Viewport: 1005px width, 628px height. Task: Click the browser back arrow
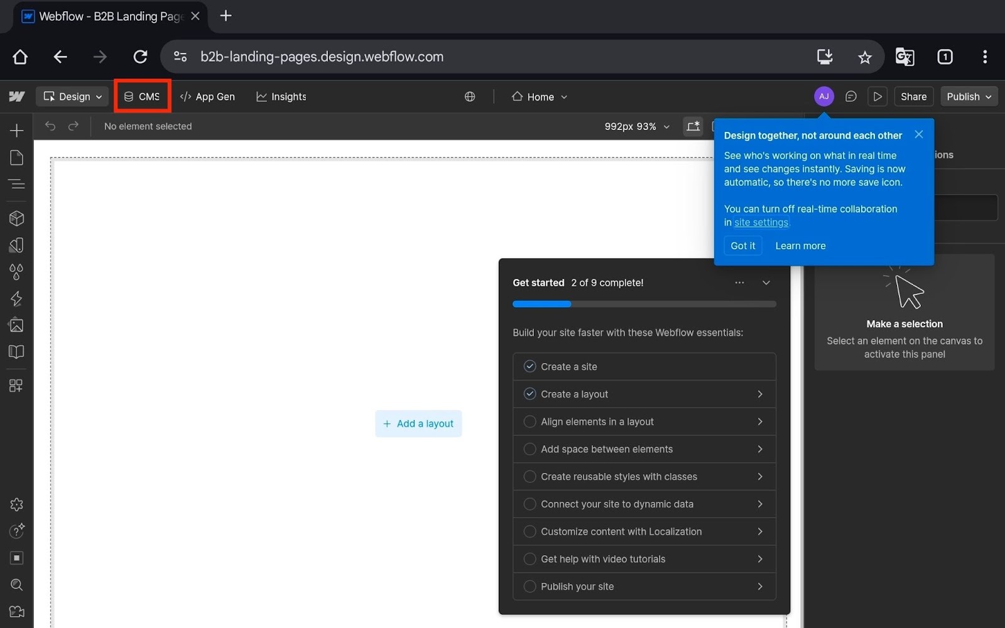point(60,57)
